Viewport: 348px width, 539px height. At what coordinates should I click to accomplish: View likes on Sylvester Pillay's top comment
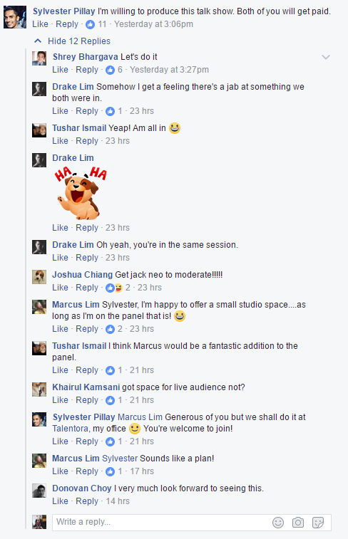coord(96,24)
